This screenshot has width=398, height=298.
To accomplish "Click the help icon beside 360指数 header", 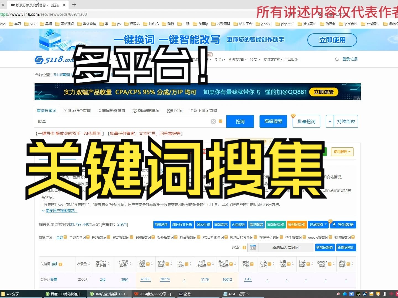I will click(187, 264).
